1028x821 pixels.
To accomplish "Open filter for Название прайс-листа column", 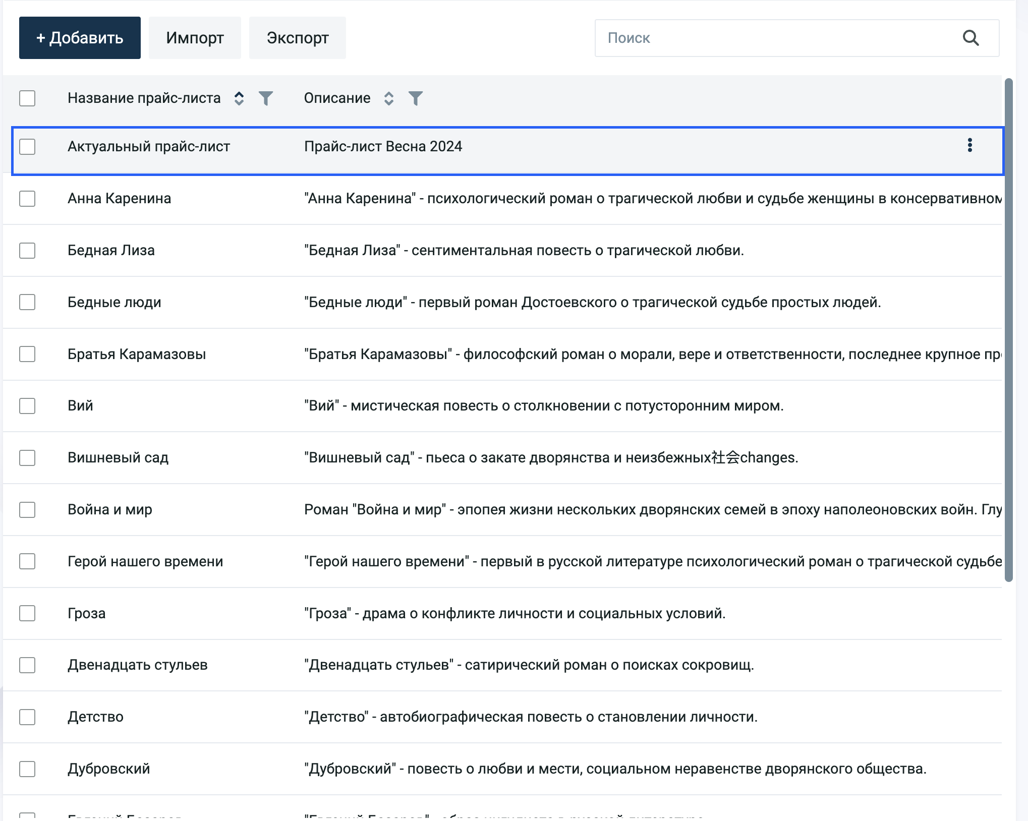I will coord(266,98).
